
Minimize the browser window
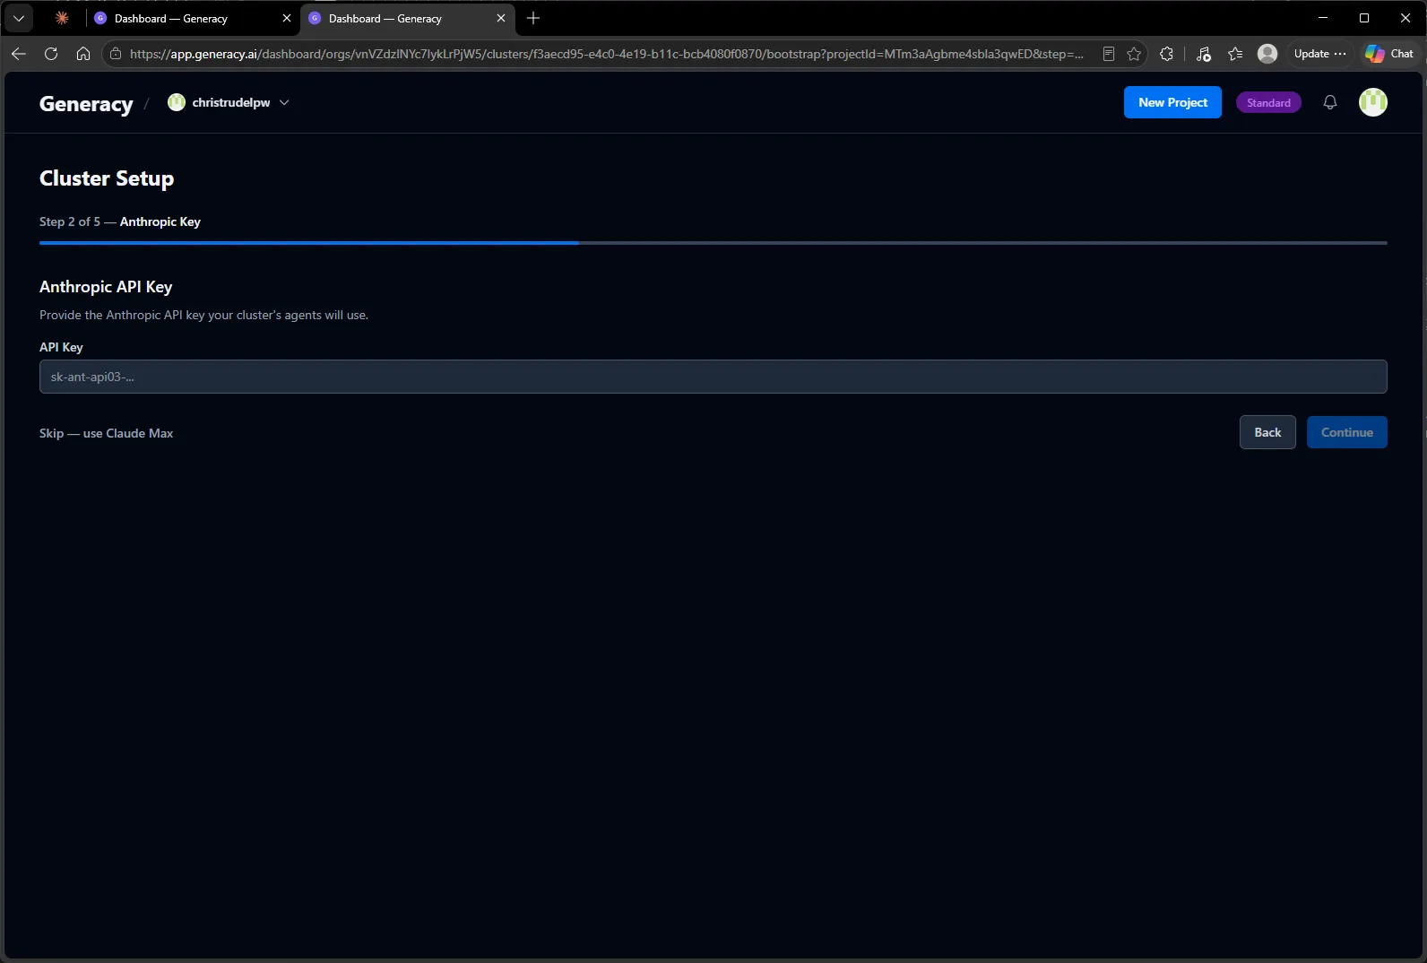(1323, 18)
